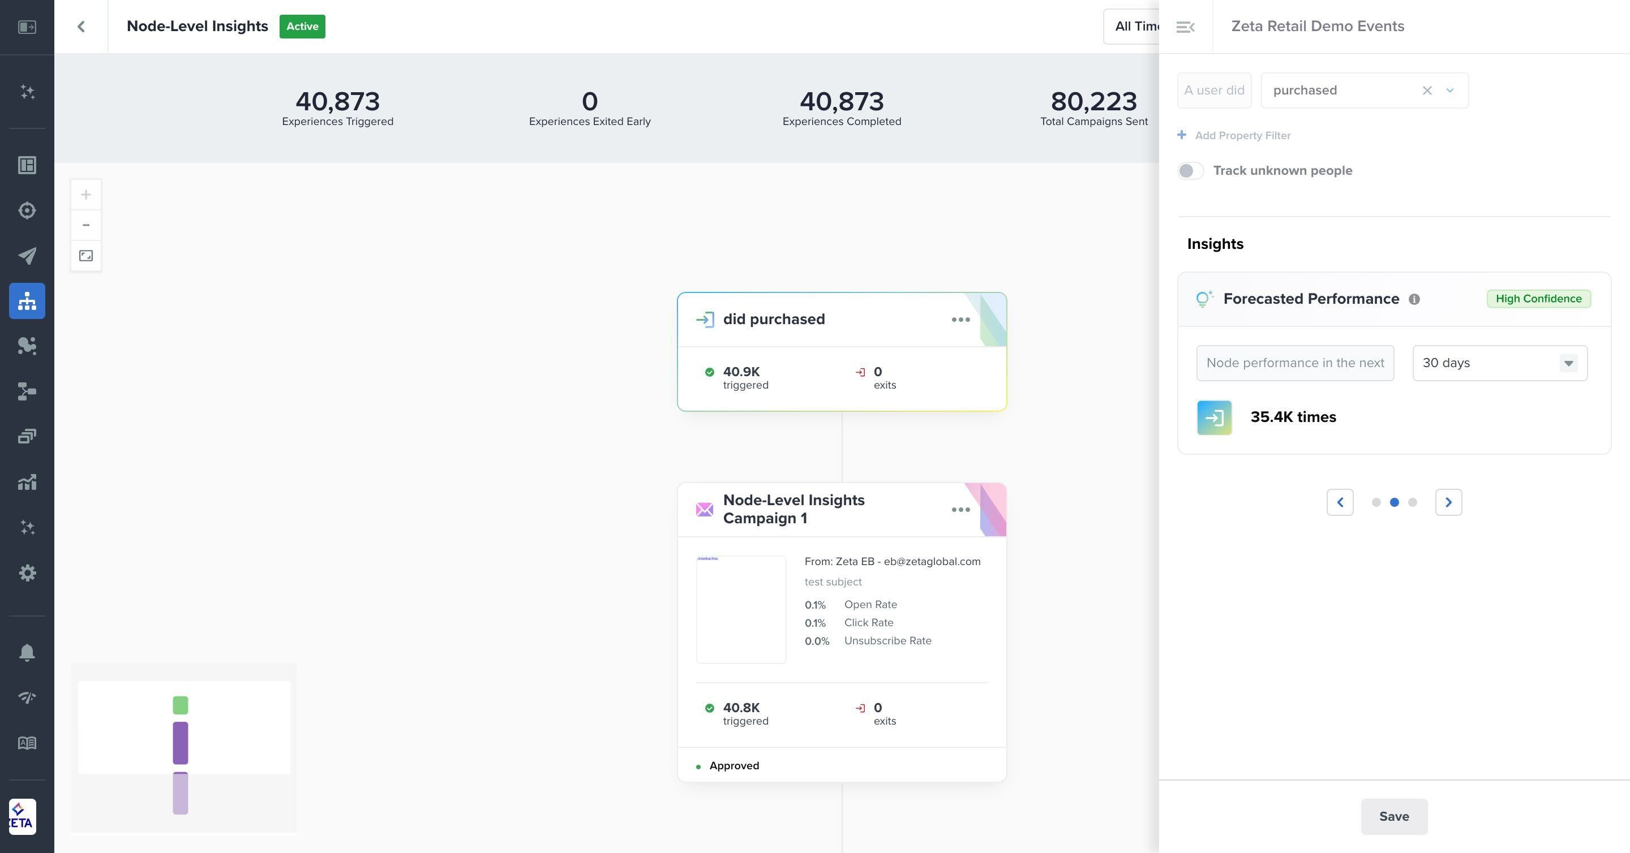Image resolution: width=1630 pixels, height=853 pixels.
Task: Zoom in on the canvas
Action: (86, 195)
